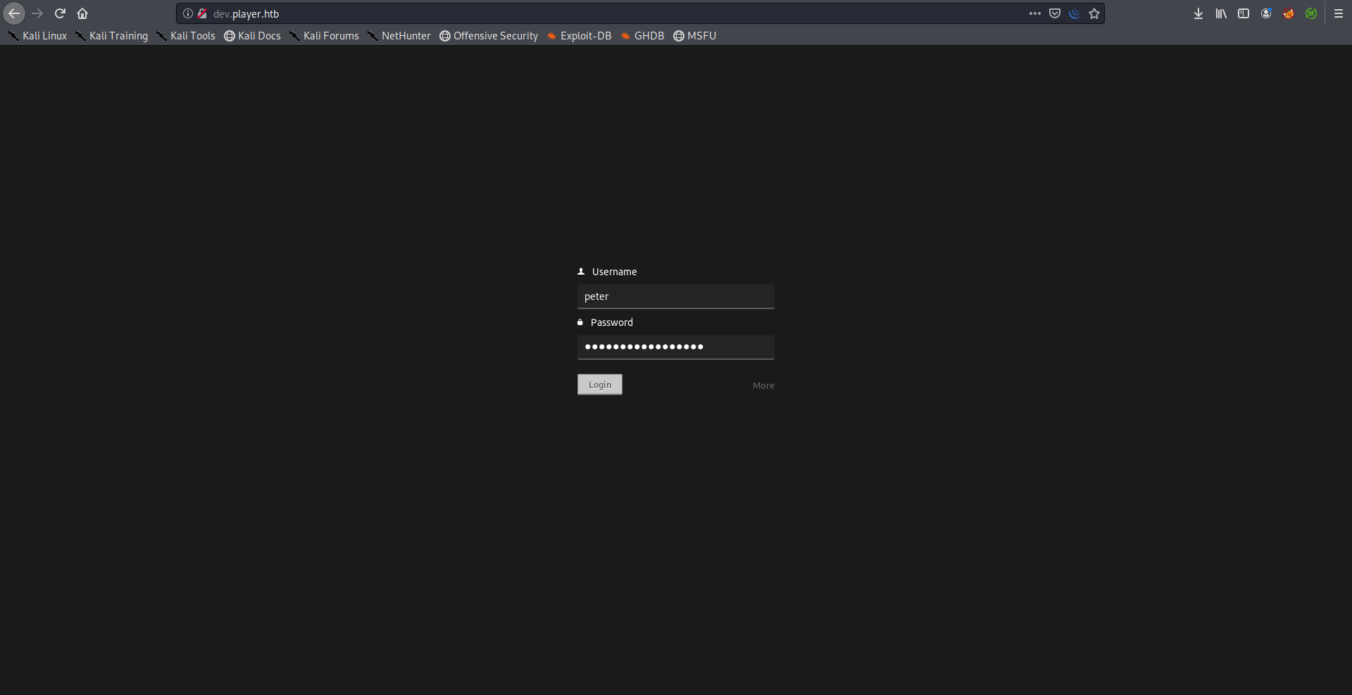The image size is (1352, 695).
Task: Open the page actions three-dots menu
Action: tap(1034, 13)
